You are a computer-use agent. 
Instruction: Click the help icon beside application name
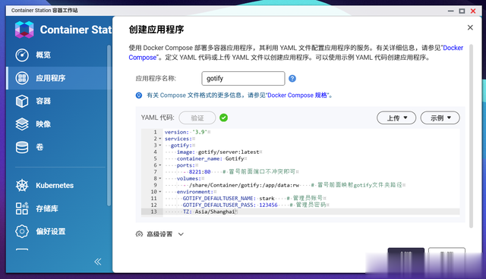click(292, 79)
